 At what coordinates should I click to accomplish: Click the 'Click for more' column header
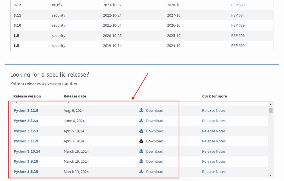(214, 96)
